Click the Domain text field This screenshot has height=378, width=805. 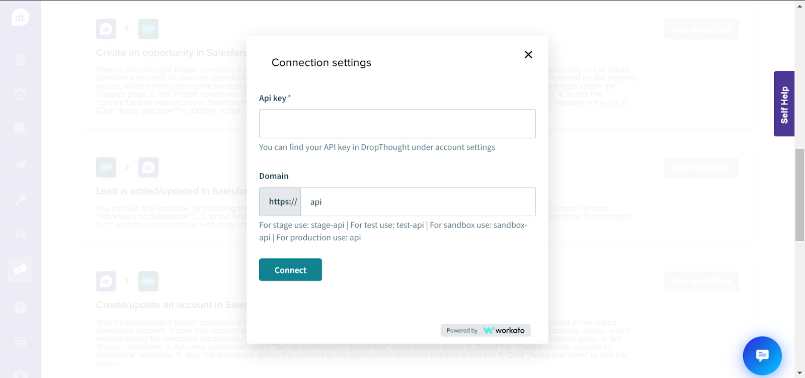click(x=418, y=202)
